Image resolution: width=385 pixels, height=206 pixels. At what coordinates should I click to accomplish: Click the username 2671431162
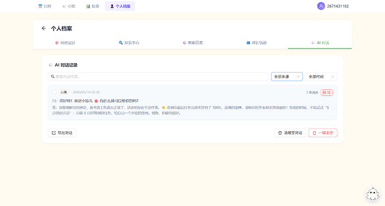coord(338,6)
